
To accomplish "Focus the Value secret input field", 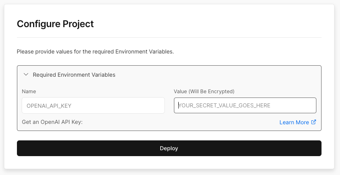I will (x=245, y=105).
